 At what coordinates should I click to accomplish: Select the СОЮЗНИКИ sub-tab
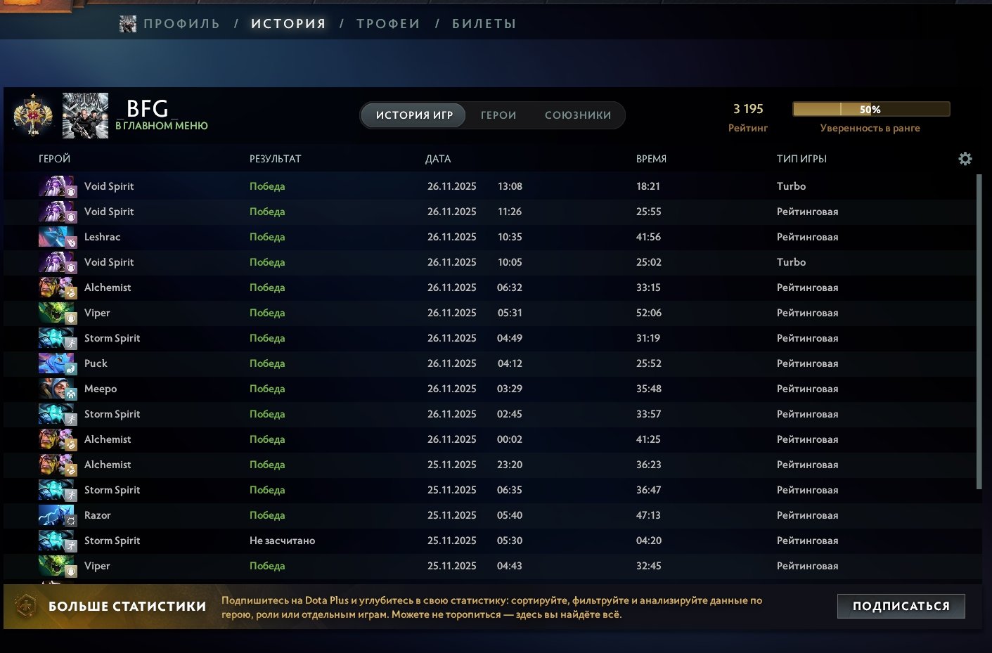(577, 115)
